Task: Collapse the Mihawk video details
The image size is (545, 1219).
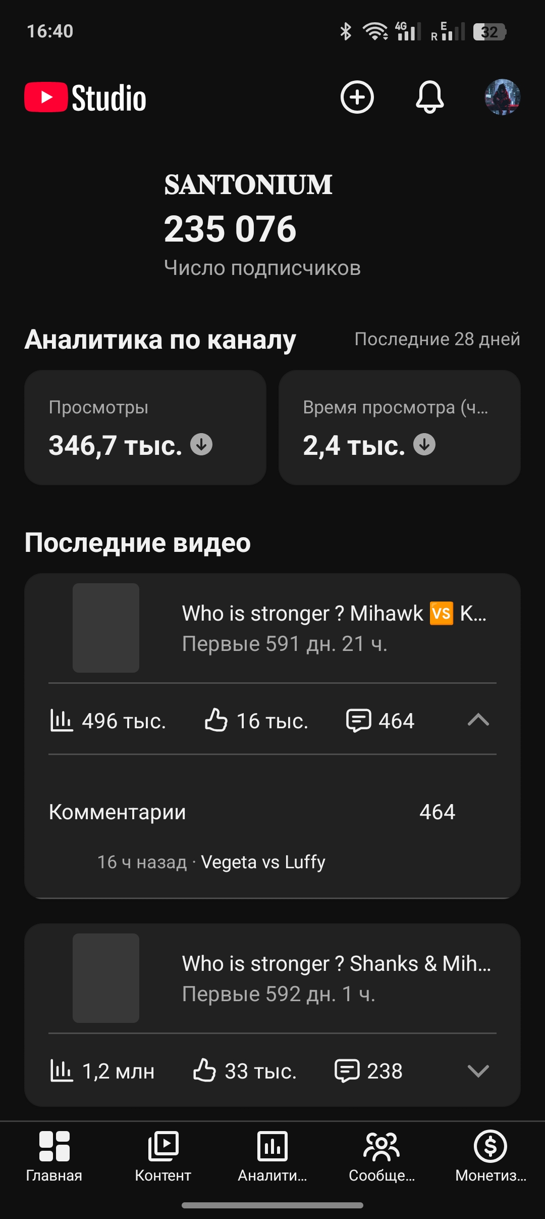Action: tap(478, 720)
